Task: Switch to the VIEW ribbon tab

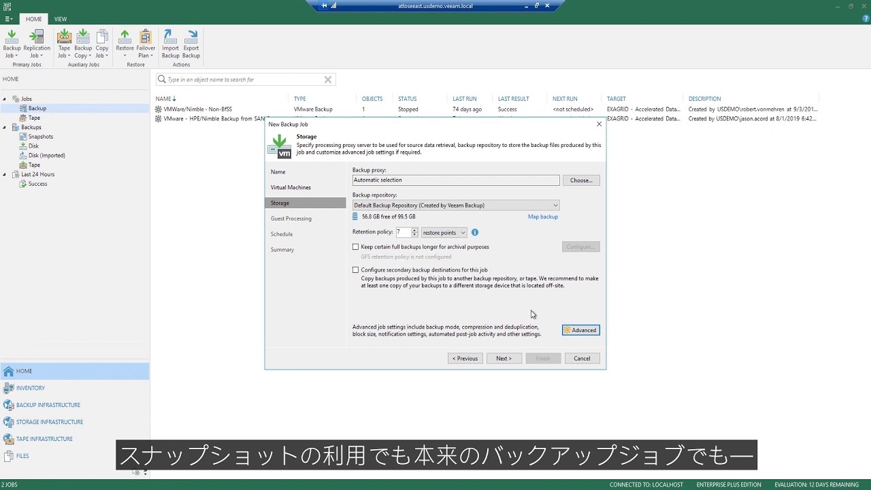Action: 61,19
